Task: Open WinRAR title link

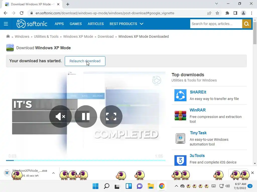Action: [x=198, y=110]
